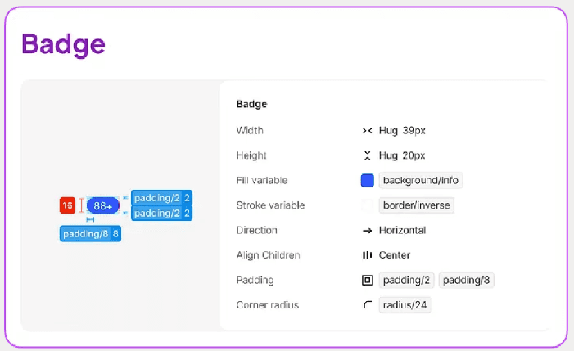Click the background/info variable chip
The image size is (574, 351).
click(x=421, y=181)
